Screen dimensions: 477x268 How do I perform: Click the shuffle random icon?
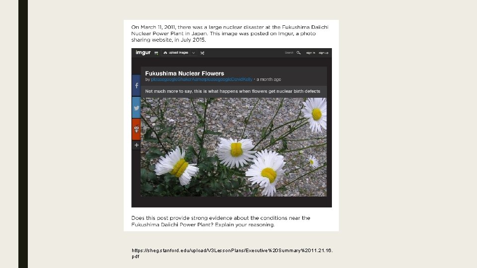(x=202, y=53)
